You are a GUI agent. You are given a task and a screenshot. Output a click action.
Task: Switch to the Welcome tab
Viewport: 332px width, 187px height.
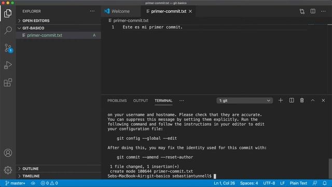click(121, 11)
